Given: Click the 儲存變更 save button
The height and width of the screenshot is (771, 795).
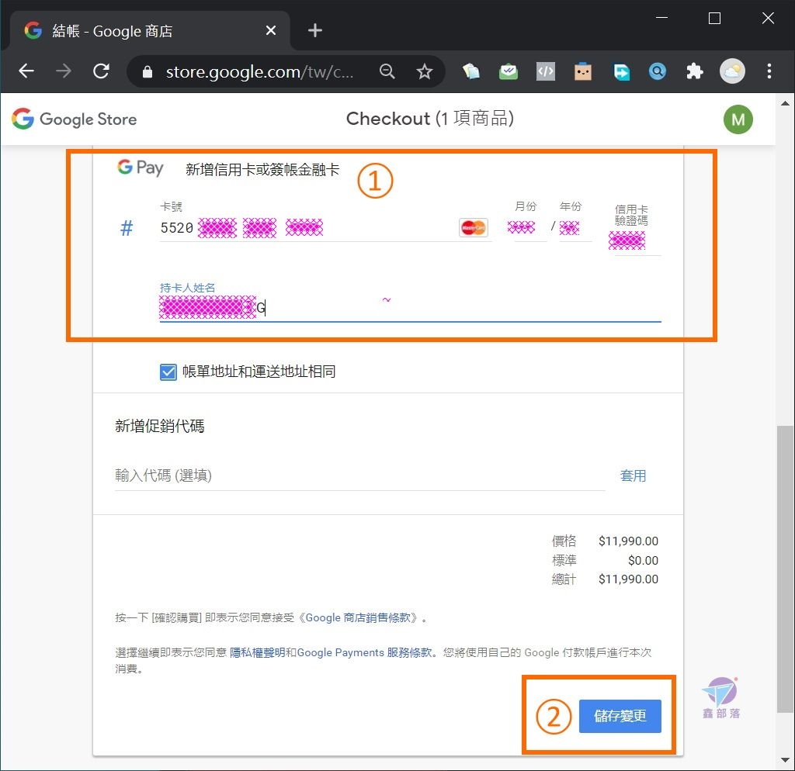Looking at the screenshot, I should [620, 716].
